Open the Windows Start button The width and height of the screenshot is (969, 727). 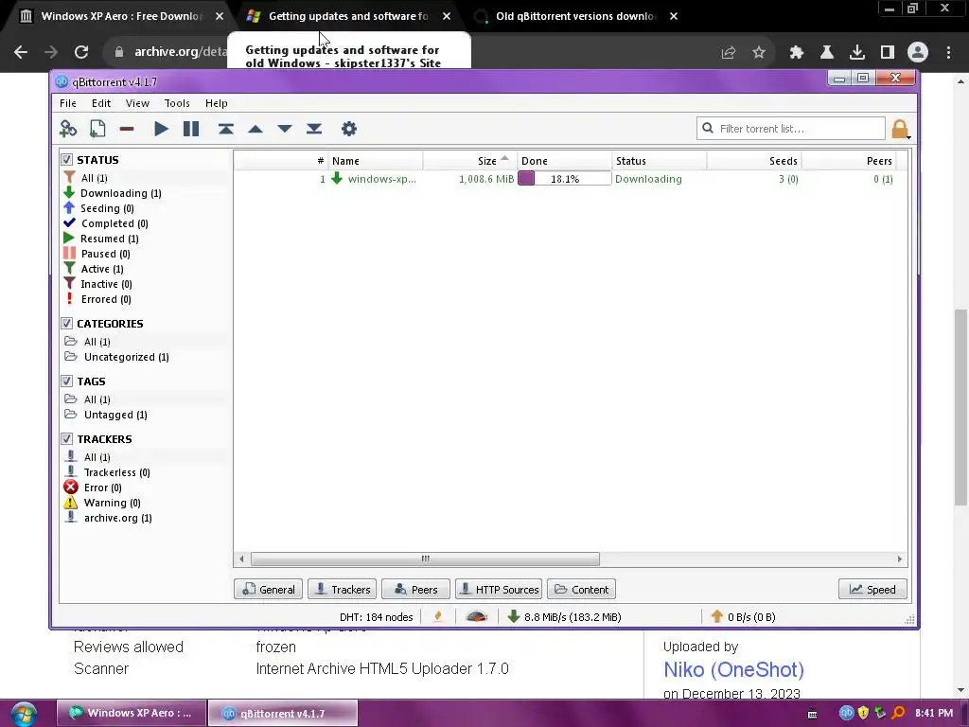pos(24,714)
